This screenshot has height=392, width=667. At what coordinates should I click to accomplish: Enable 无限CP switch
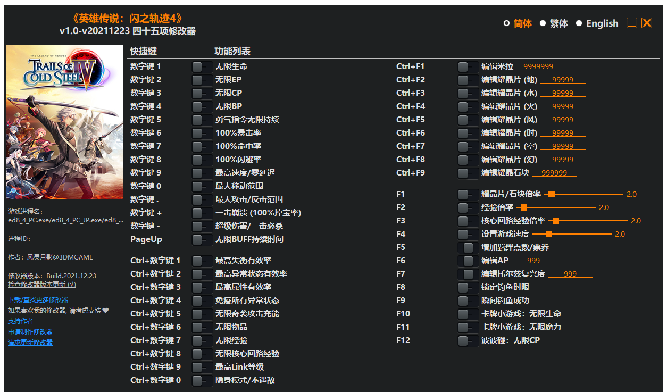202,93
